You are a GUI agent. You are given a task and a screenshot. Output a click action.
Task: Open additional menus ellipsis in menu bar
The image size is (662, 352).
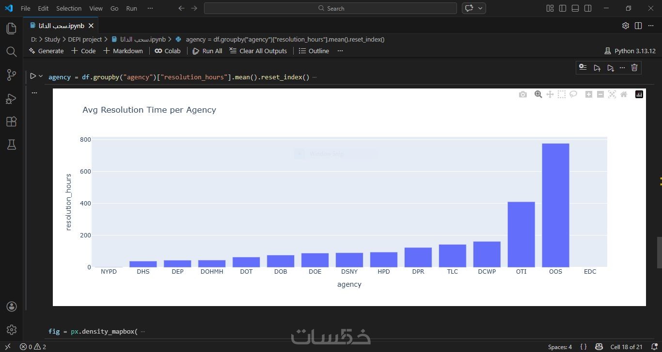click(x=150, y=8)
